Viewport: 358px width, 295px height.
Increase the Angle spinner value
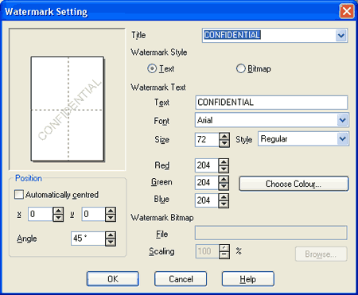111,235
